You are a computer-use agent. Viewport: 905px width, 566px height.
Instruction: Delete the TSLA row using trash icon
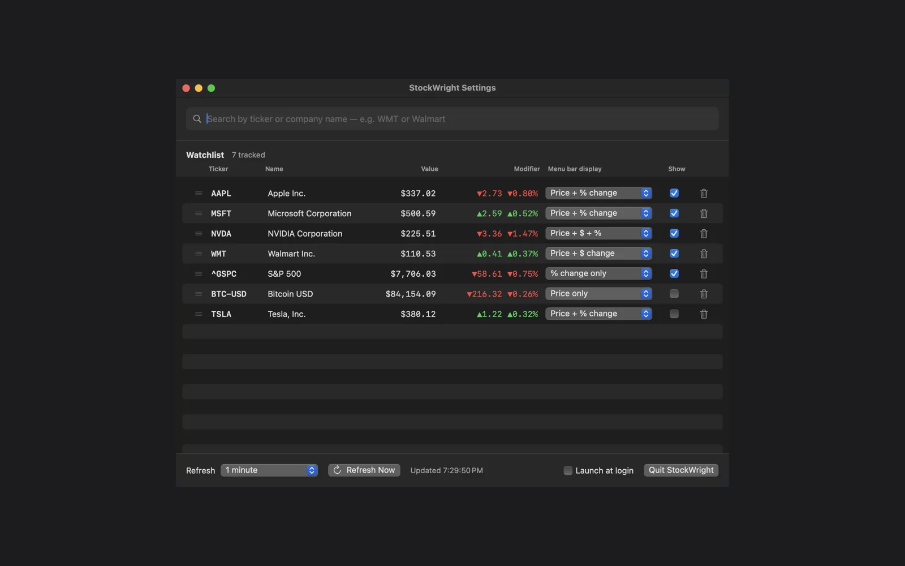704,314
